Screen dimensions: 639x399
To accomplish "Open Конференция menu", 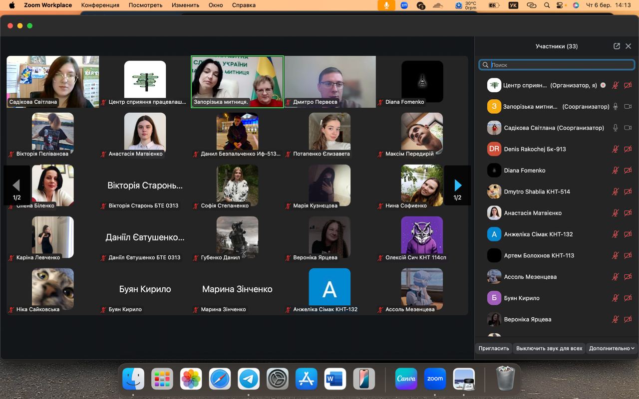I will pyautogui.click(x=100, y=5).
